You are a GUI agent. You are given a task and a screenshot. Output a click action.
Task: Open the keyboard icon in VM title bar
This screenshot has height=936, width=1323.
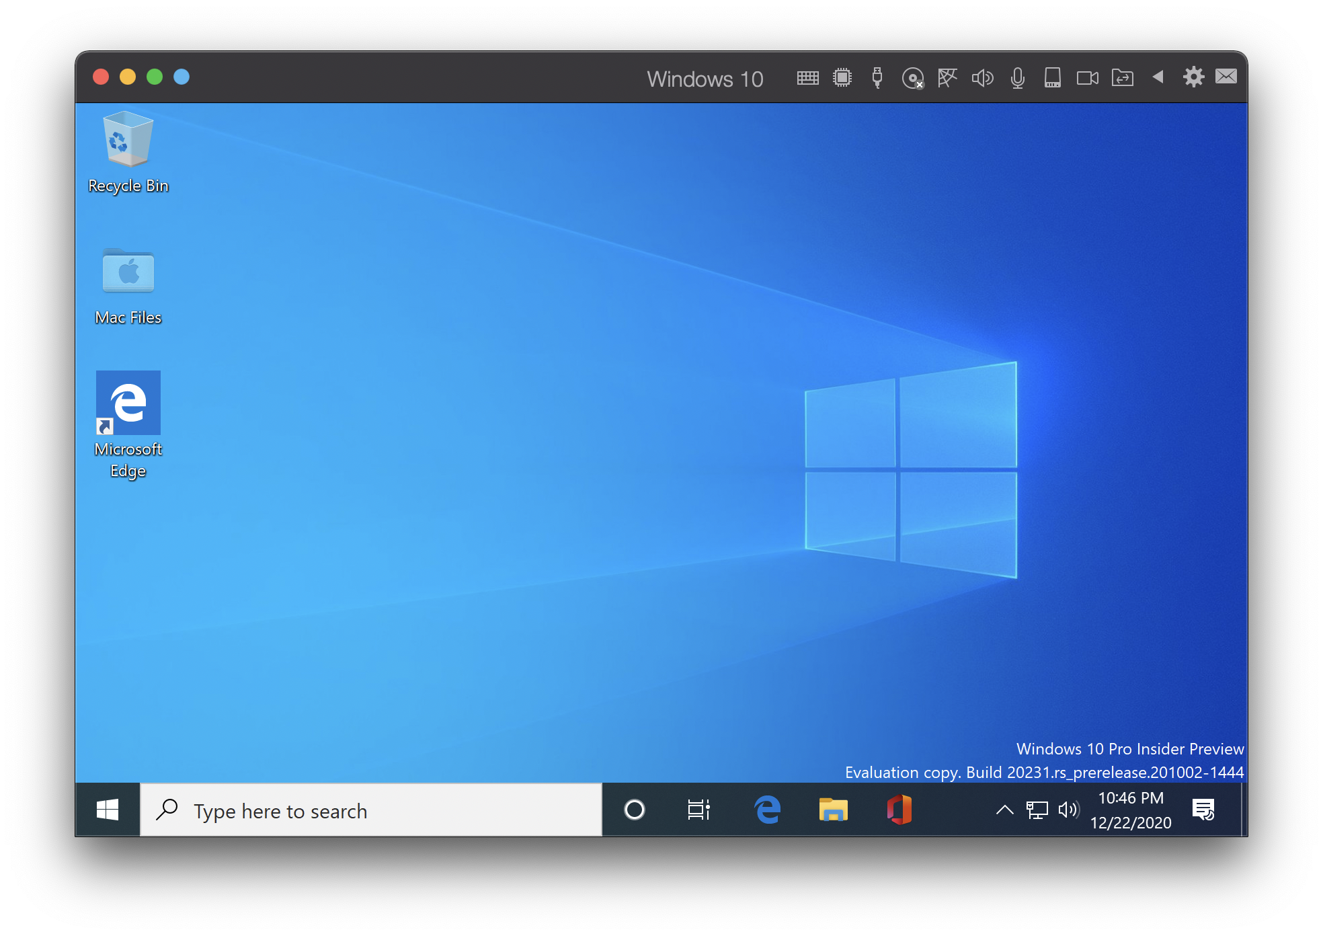tap(807, 78)
